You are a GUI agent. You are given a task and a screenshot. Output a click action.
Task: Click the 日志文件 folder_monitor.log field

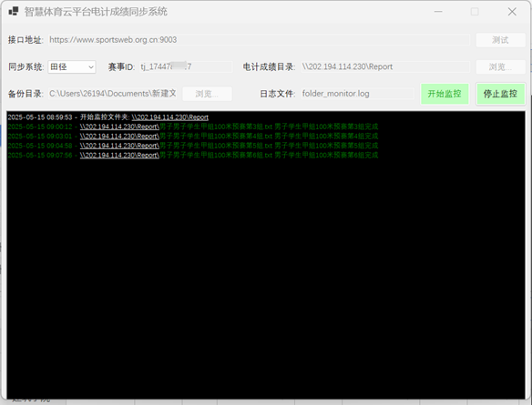(x=357, y=94)
